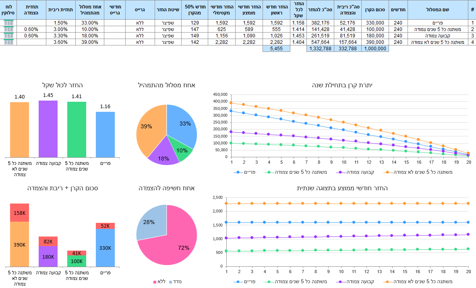
Task: Select the 330K blue stacked bar segment
Action: pos(106,248)
